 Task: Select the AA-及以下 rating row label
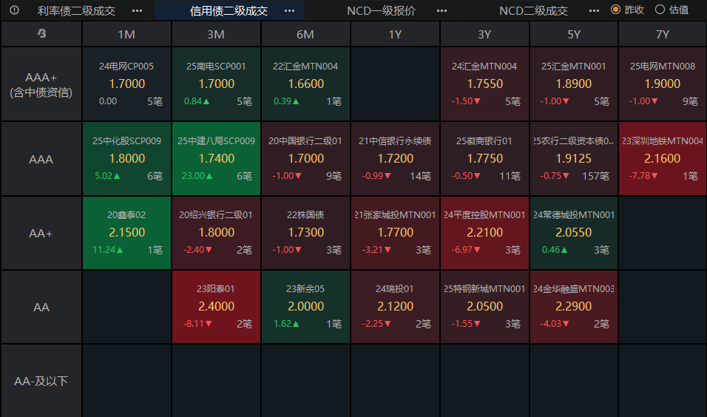tap(41, 381)
